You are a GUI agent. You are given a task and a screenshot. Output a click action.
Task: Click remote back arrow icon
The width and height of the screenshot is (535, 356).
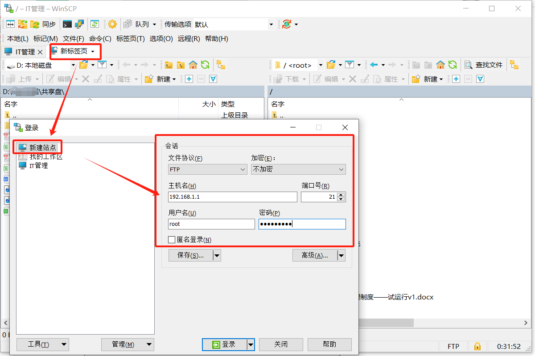(x=374, y=65)
